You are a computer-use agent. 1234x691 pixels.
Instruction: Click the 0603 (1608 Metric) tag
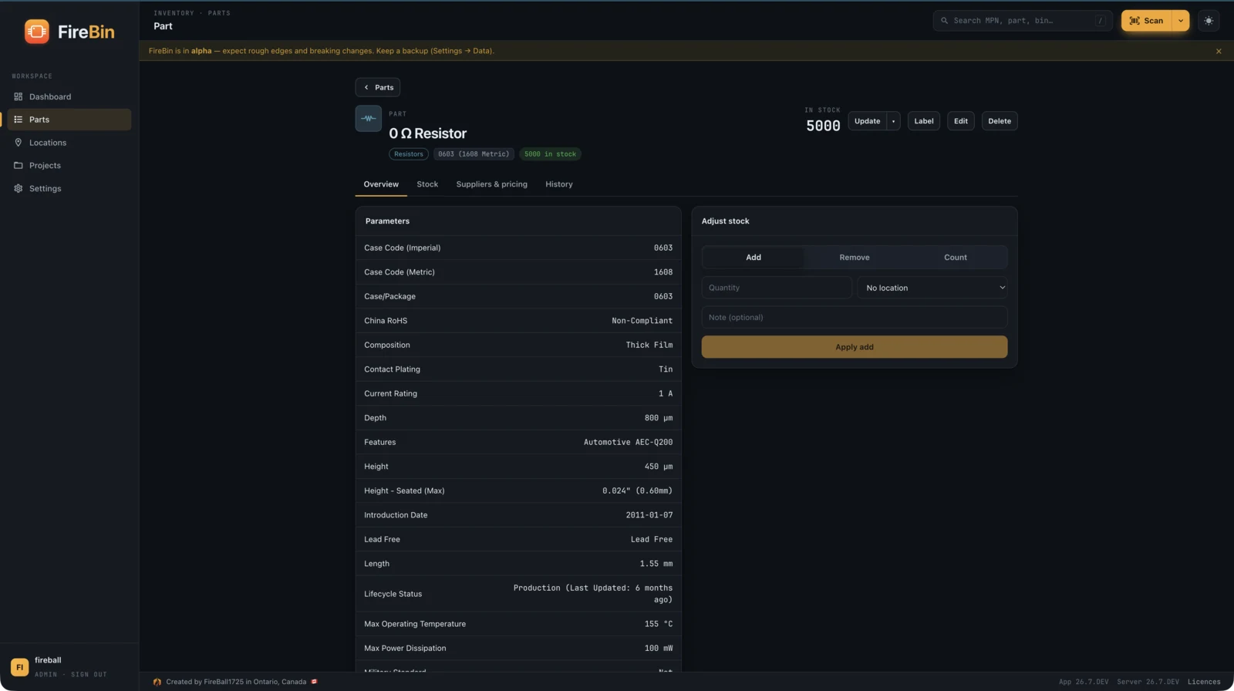[474, 154]
